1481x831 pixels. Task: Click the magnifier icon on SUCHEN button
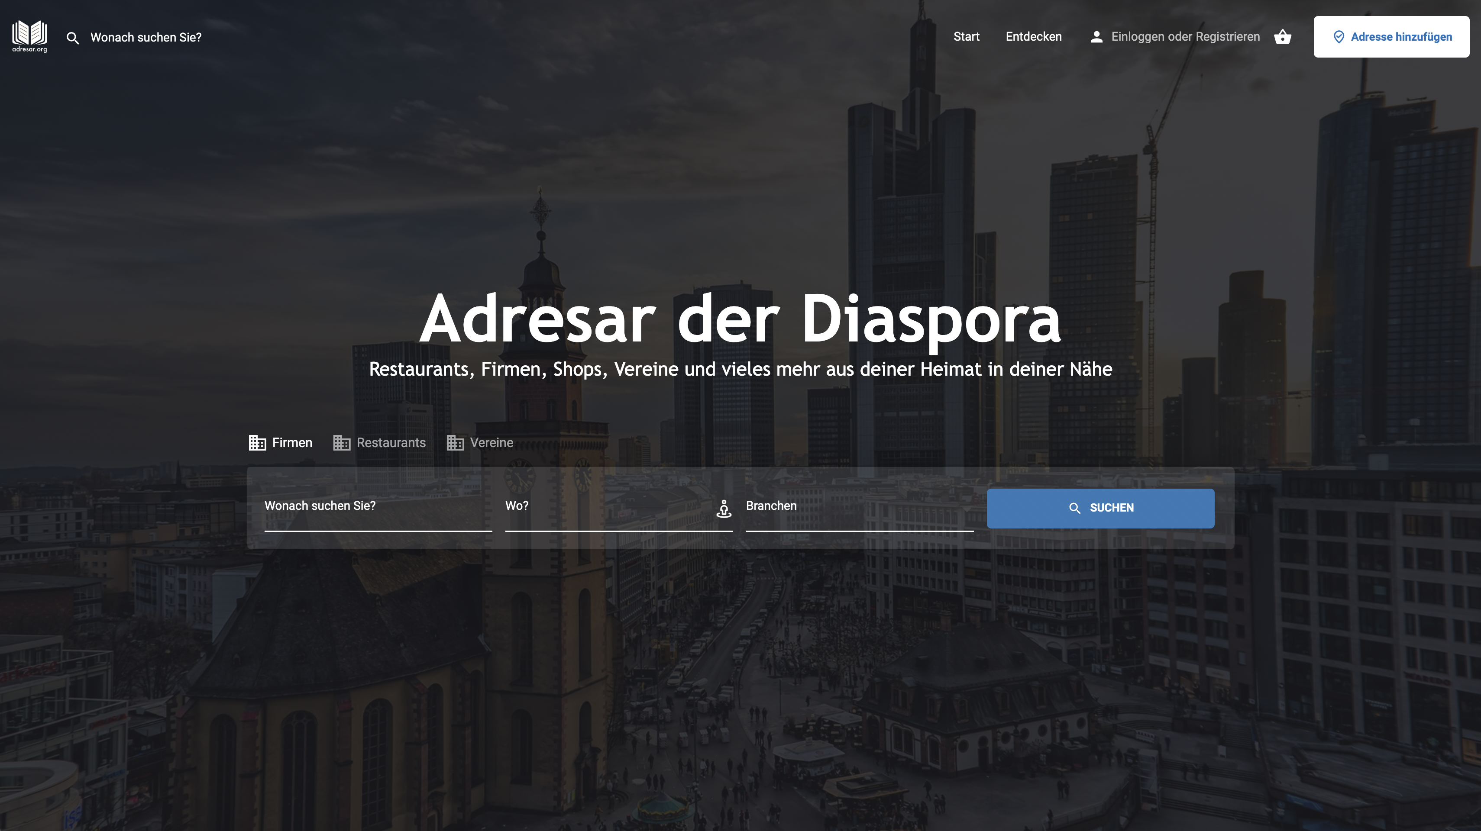(x=1074, y=508)
